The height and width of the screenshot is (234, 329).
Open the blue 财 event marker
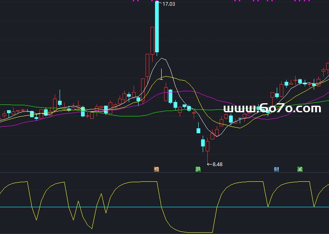click(x=276, y=169)
